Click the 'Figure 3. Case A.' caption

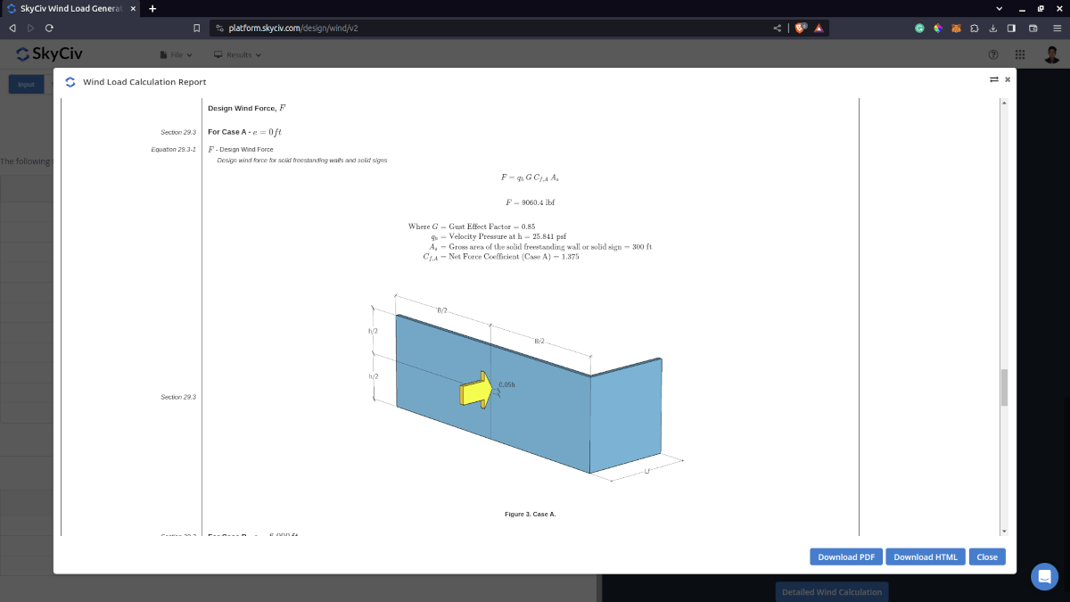coord(530,515)
